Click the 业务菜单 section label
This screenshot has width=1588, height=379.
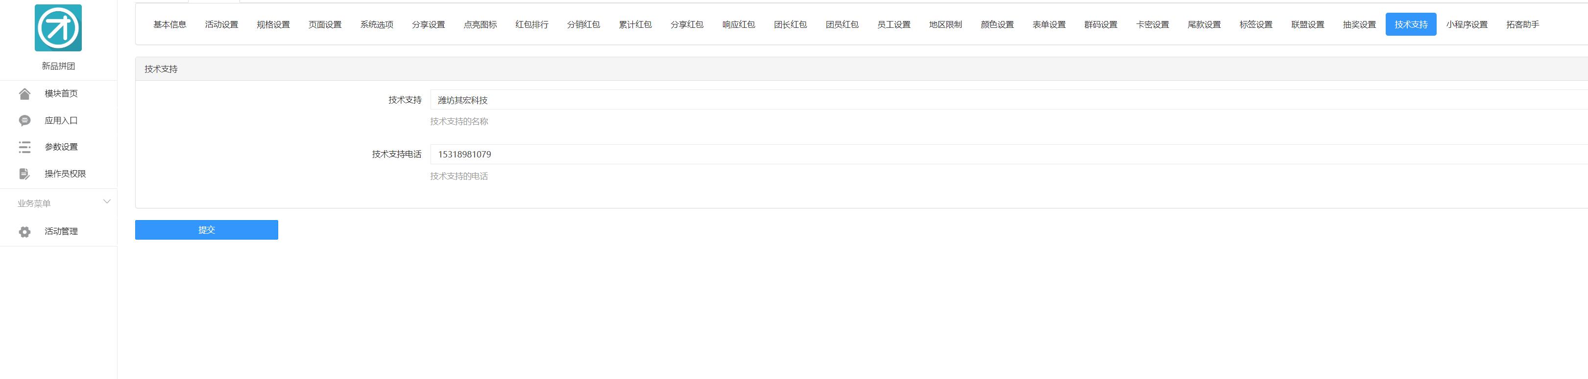tap(34, 203)
